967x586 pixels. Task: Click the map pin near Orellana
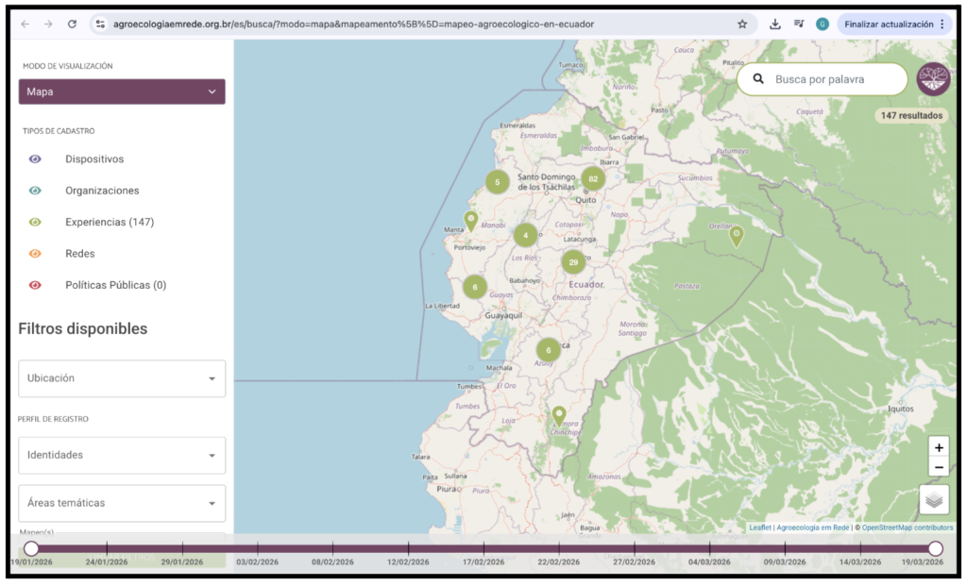click(x=736, y=235)
